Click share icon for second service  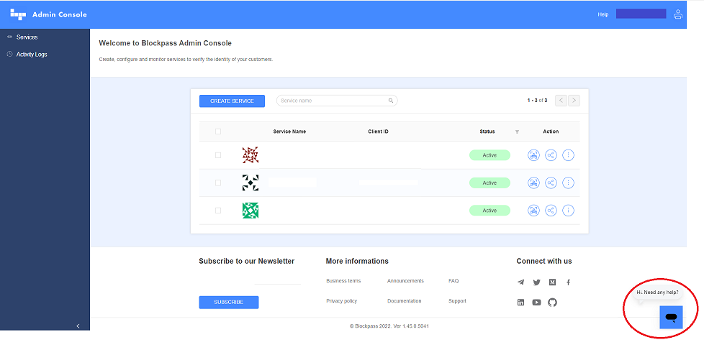tap(551, 183)
